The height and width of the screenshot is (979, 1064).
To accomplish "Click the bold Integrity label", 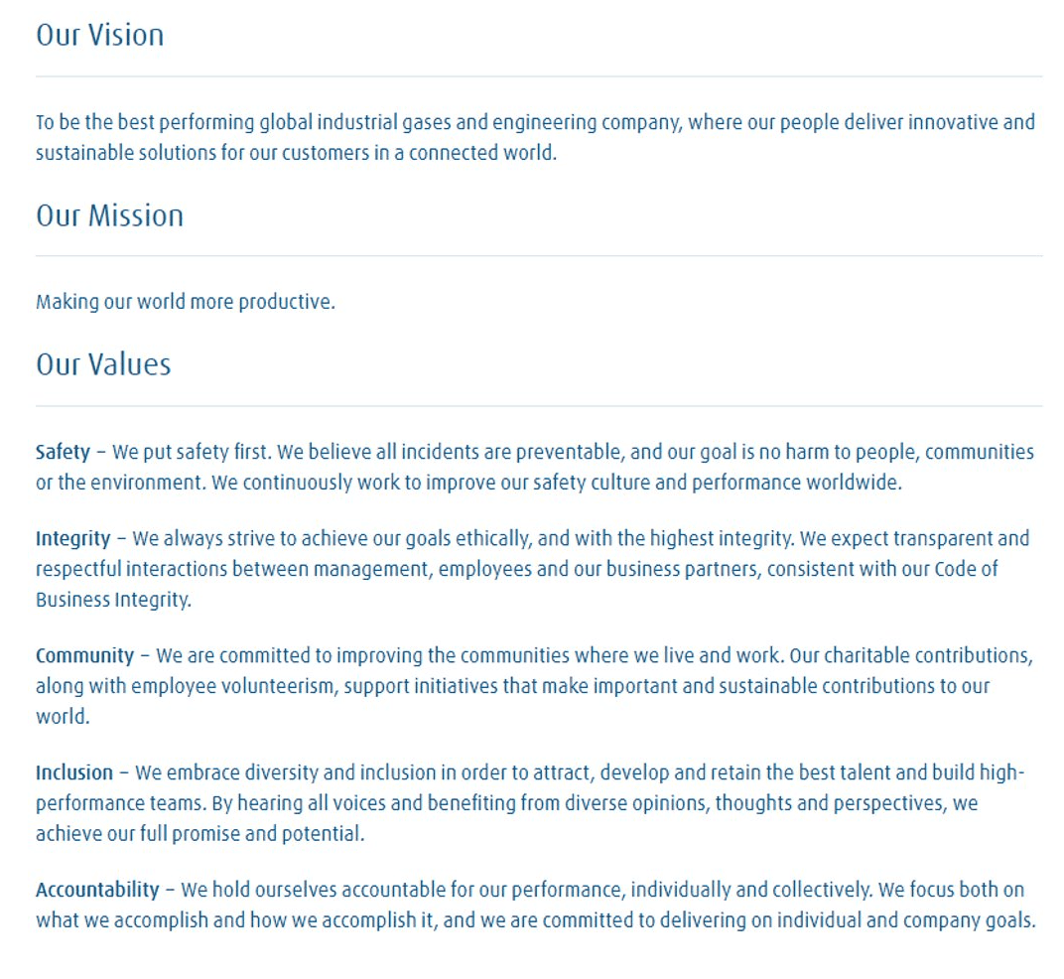I will tap(73, 539).
